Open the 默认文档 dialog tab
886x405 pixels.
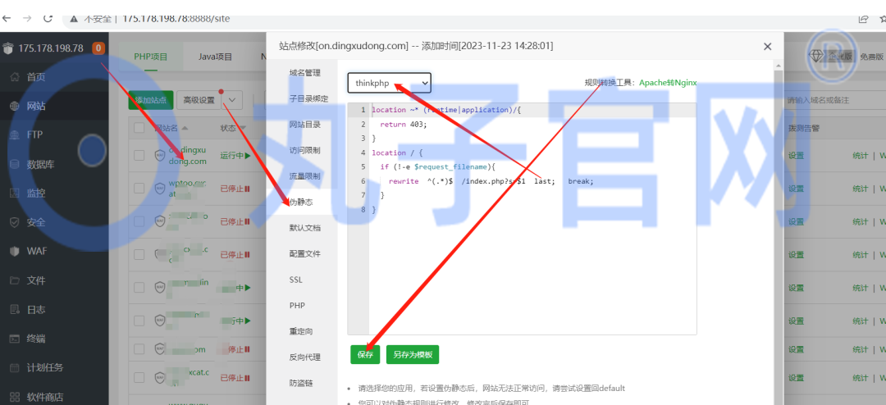(304, 228)
